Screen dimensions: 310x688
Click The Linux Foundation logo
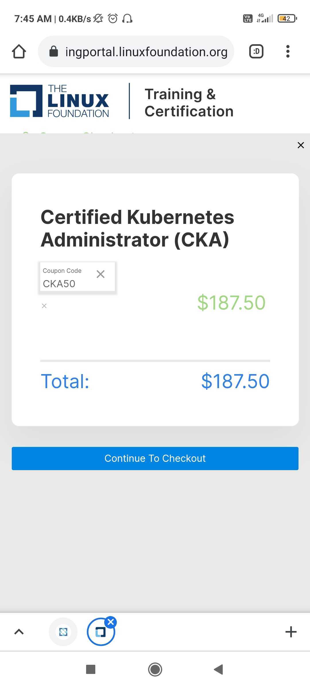point(59,101)
